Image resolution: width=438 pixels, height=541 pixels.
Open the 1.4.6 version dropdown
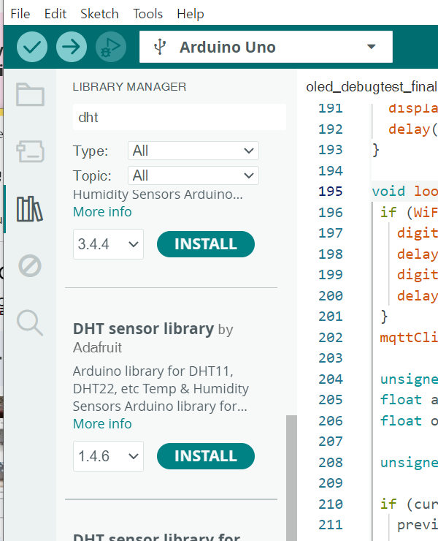click(x=108, y=456)
